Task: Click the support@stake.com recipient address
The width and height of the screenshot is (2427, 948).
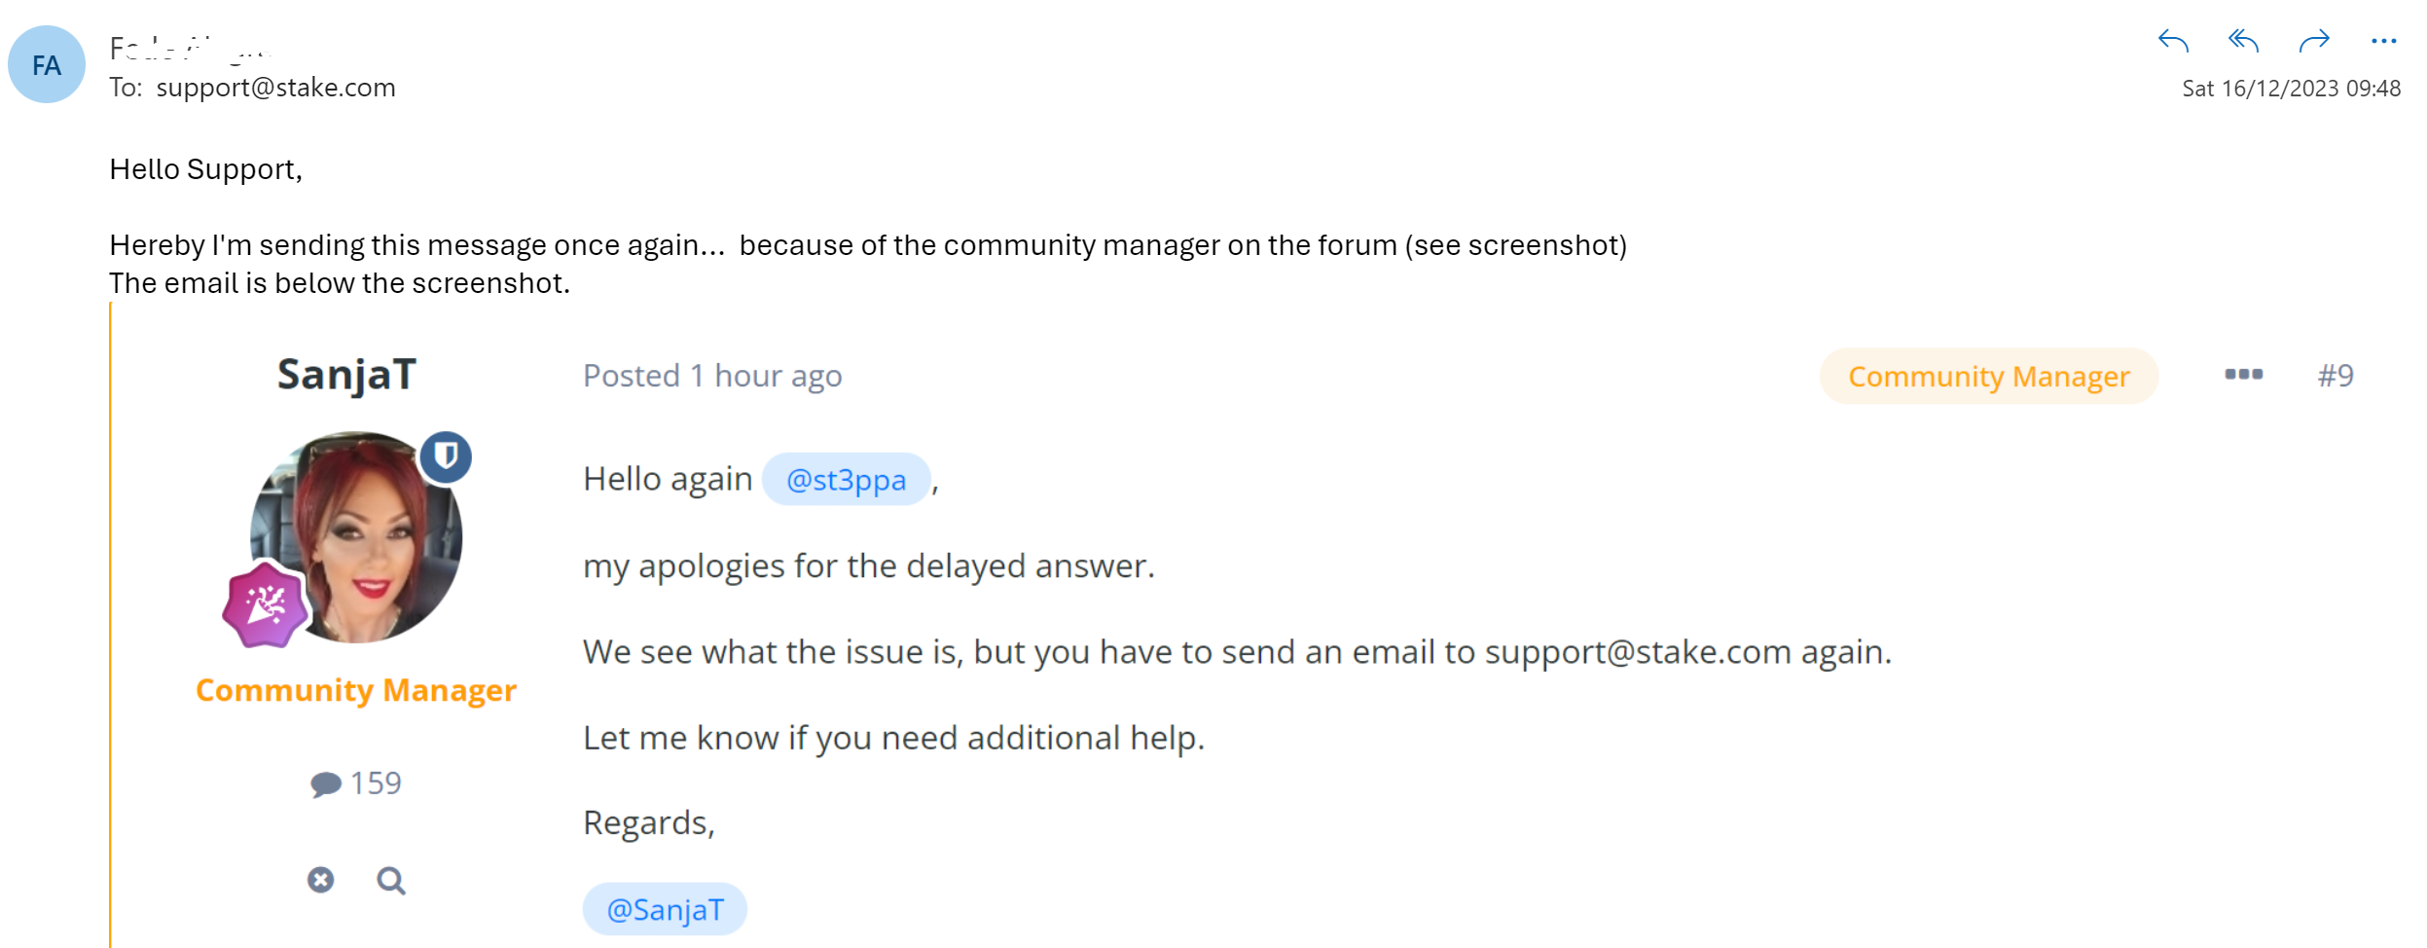Action: [x=276, y=88]
